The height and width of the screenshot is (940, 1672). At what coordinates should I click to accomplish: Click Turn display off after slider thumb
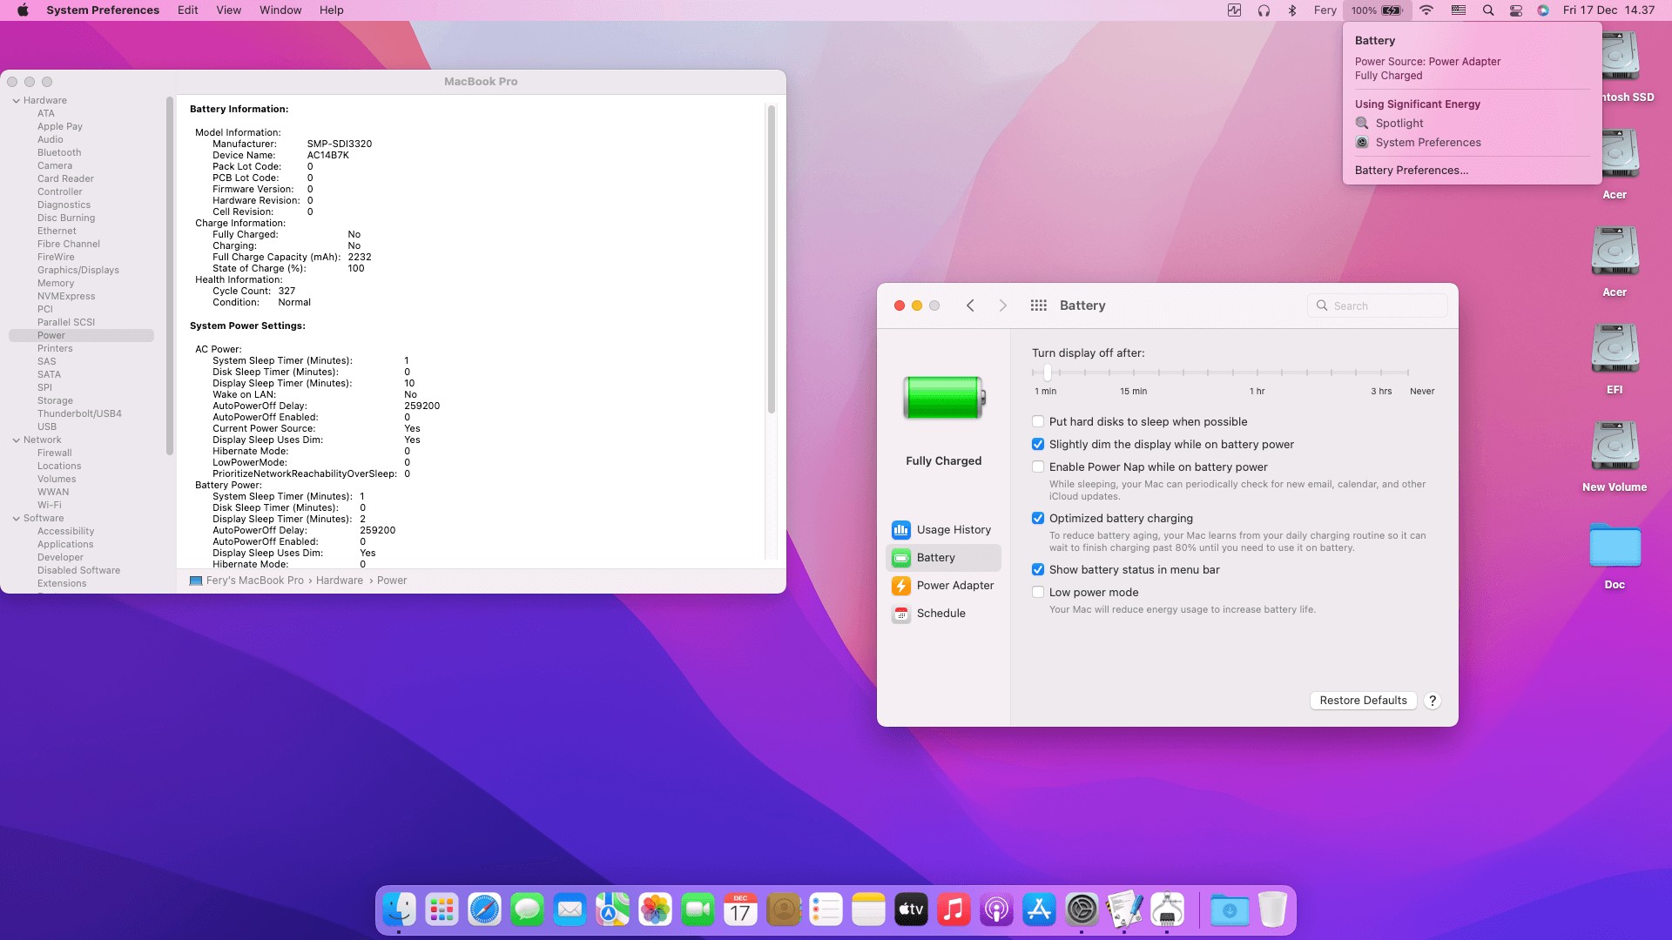coord(1048,373)
